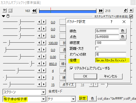Click the slider thumb for 100.00 row
This screenshot has width=136, height=103.
[x=8, y=43]
